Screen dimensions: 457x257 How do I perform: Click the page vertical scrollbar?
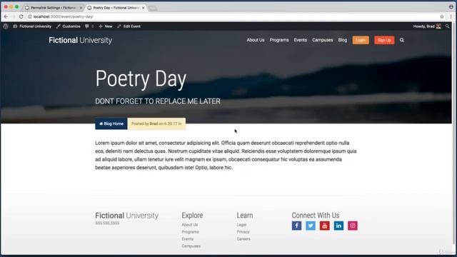[x=454, y=134]
